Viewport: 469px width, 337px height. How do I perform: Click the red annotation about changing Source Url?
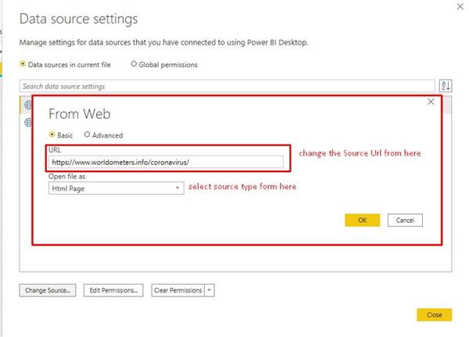coord(360,153)
